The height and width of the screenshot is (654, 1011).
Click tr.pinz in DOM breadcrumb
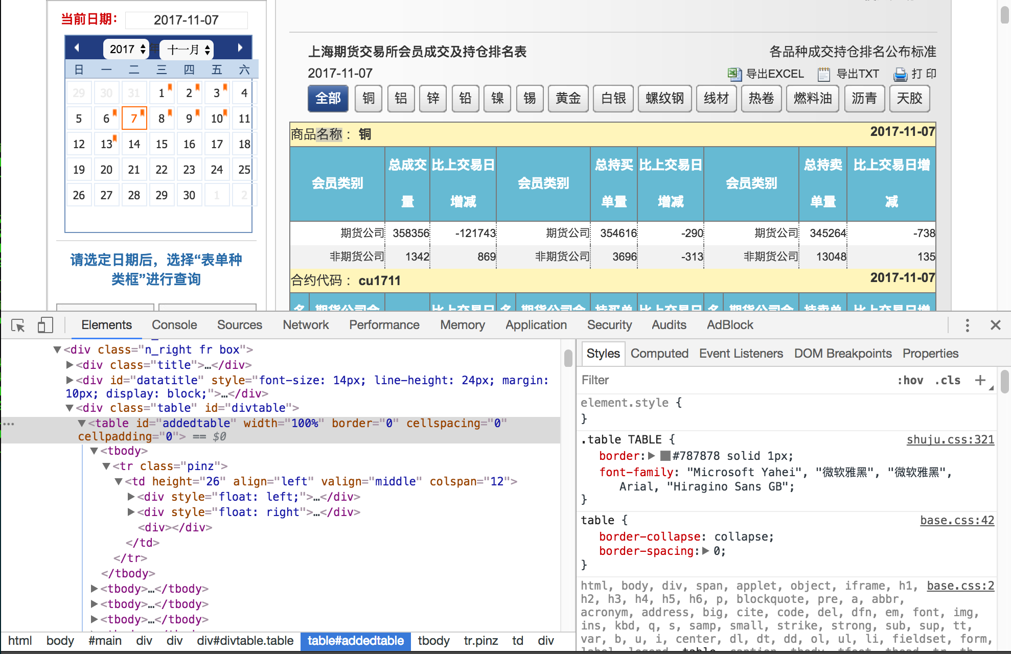[480, 641]
